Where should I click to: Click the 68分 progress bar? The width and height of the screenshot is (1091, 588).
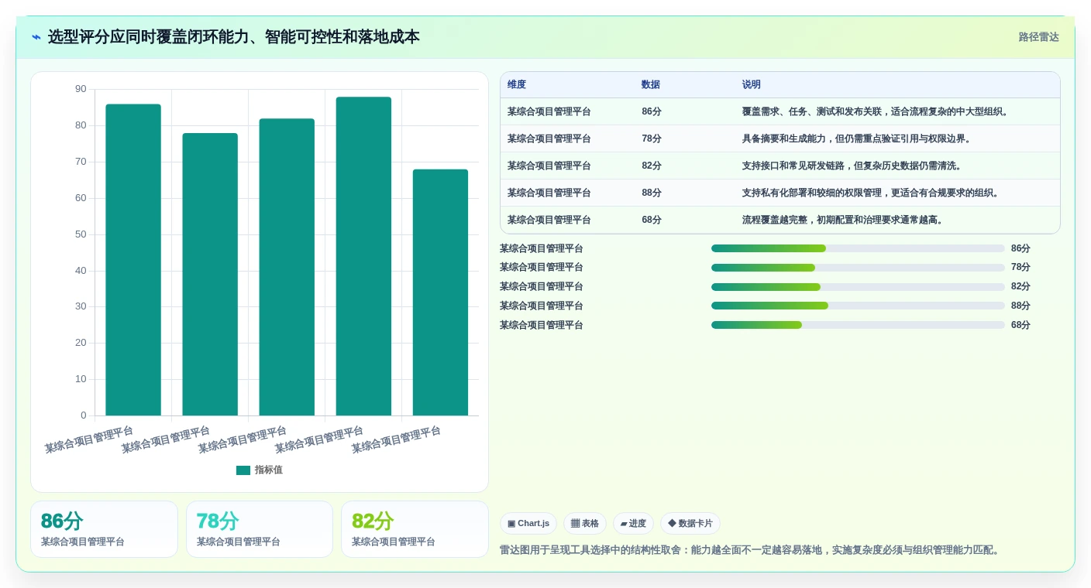point(858,325)
